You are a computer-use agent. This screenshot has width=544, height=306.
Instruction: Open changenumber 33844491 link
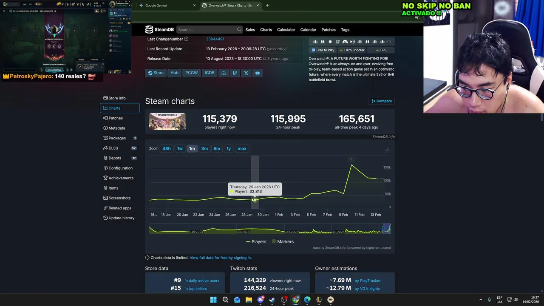tap(215, 39)
